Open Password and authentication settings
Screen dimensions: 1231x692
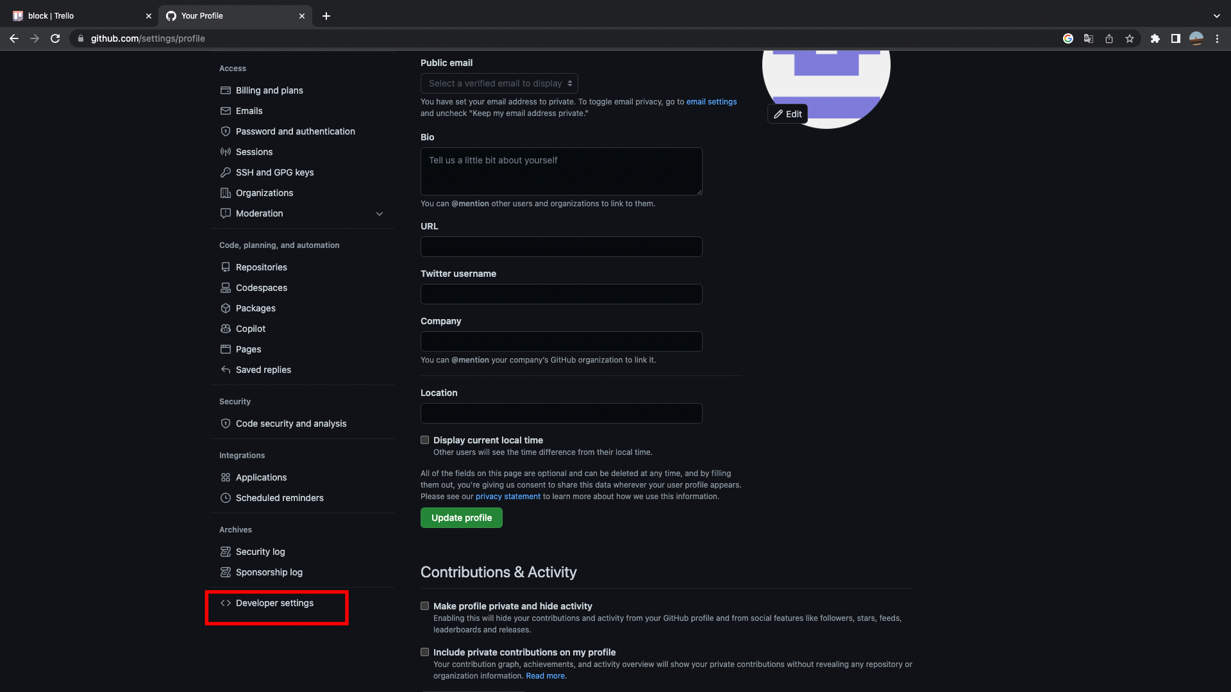click(x=295, y=131)
